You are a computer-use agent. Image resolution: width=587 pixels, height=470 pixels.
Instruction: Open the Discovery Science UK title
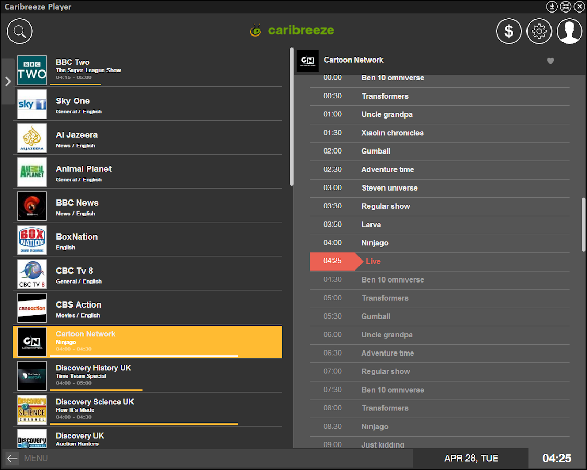[x=95, y=402]
